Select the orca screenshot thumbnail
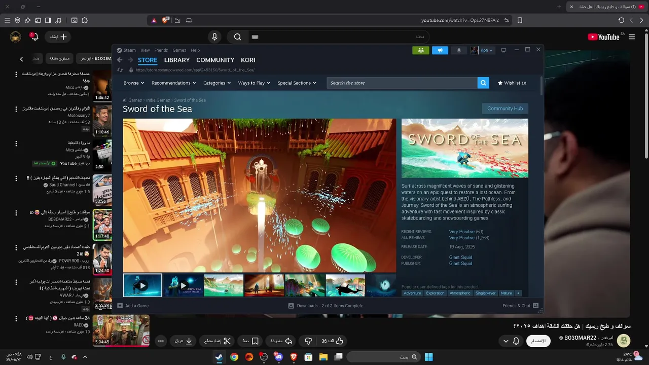Viewport: 649px width, 365px height. pos(345,285)
